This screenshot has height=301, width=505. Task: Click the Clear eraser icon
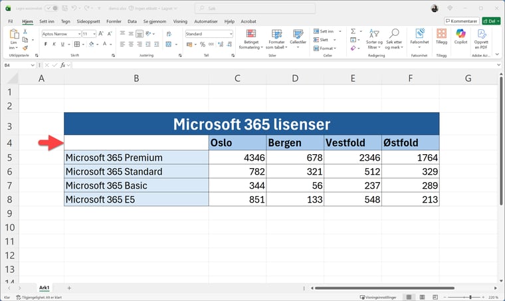(x=353, y=48)
